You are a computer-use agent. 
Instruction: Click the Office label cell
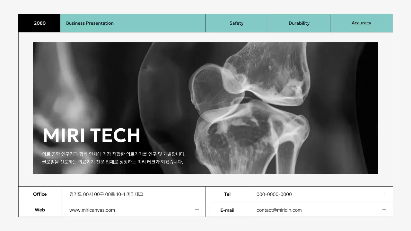40,194
